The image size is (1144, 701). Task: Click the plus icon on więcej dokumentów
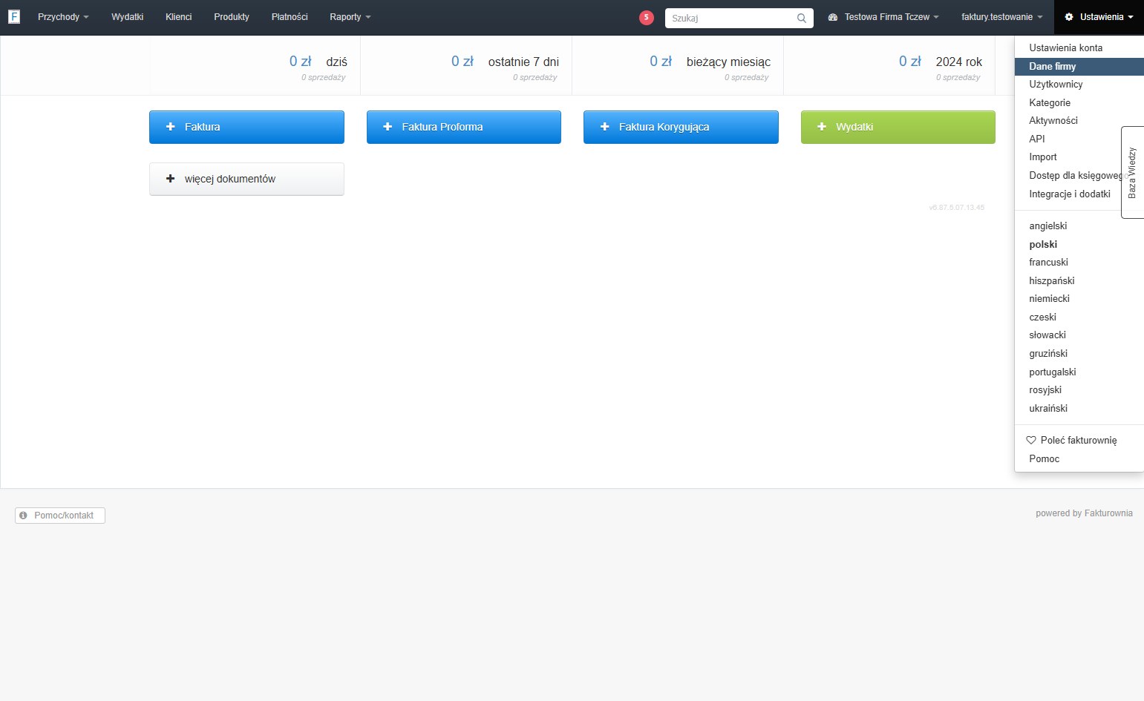(170, 179)
